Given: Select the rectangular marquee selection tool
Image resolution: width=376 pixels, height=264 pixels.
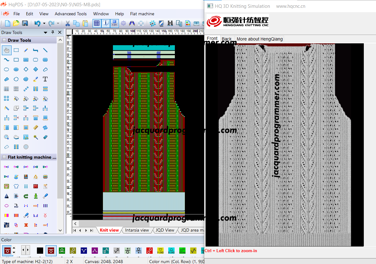Looking at the screenshot, I should tap(16, 50).
